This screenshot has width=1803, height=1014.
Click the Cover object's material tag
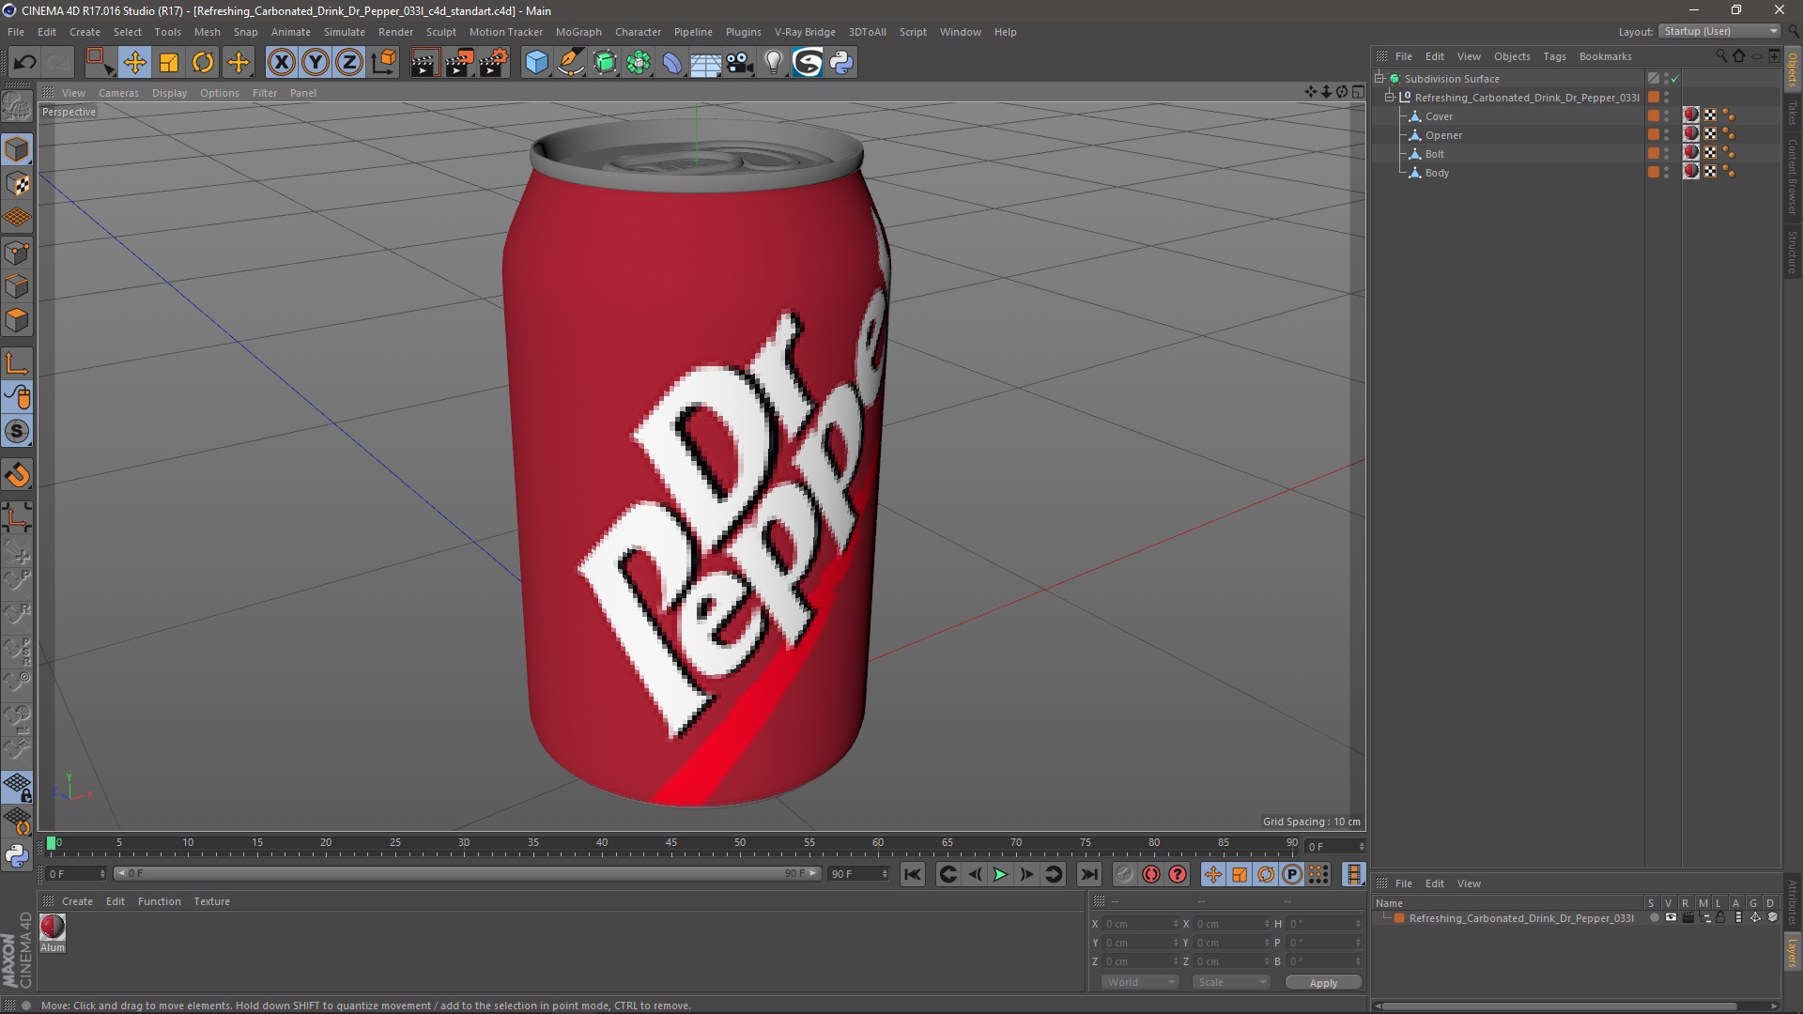(x=1691, y=115)
